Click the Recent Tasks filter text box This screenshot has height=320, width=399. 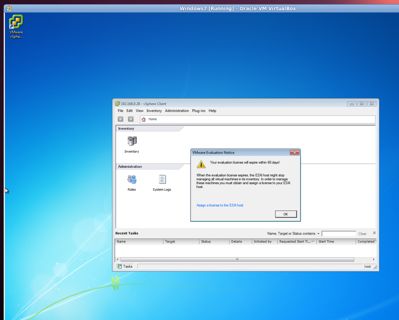coord(339,234)
